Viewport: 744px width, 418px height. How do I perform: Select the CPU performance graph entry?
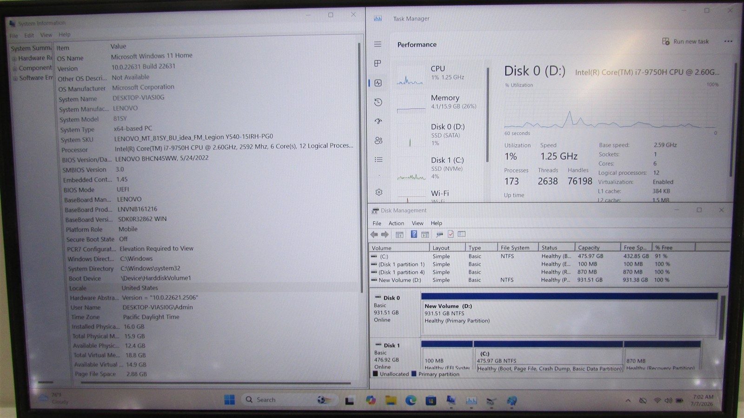[439, 74]
